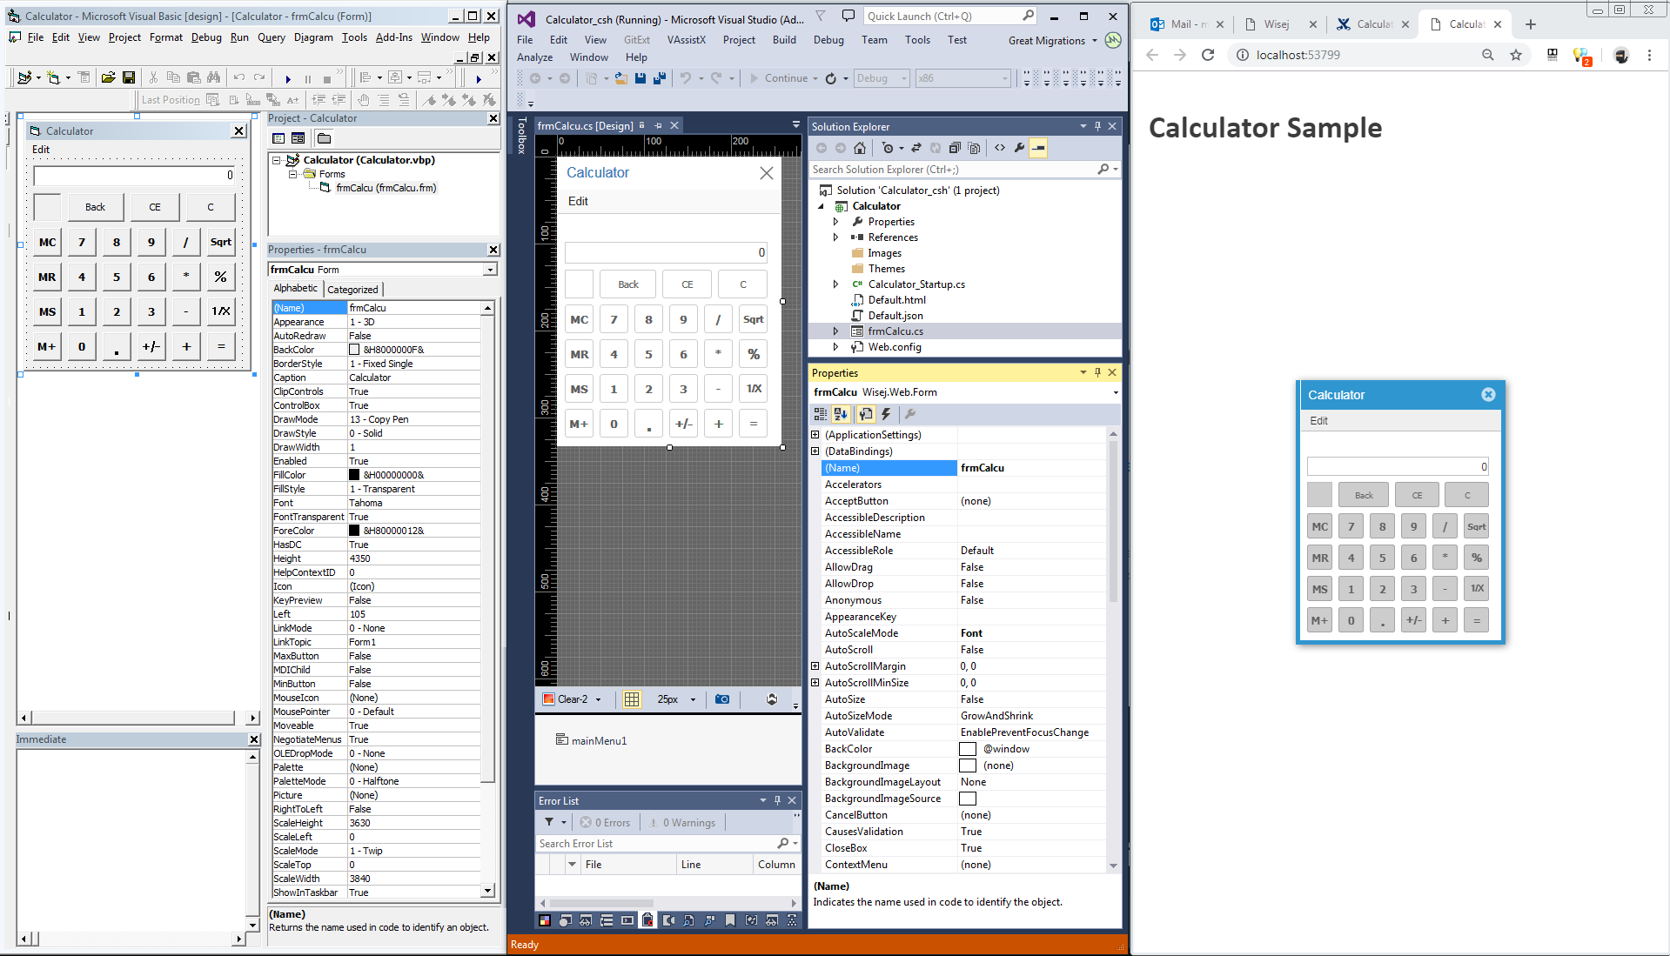The height and width of the screenshot is (956, 1670).
Task: Toggle alphabetical sorting in Visual Studio Properties
Action: (x=841, y=414)
